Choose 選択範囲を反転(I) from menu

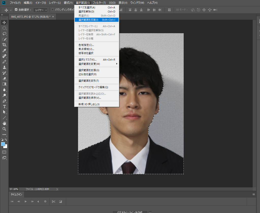point(97,20)
